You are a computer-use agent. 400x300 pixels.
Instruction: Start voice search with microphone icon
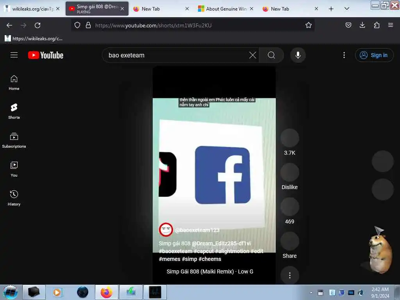point(298,55)
